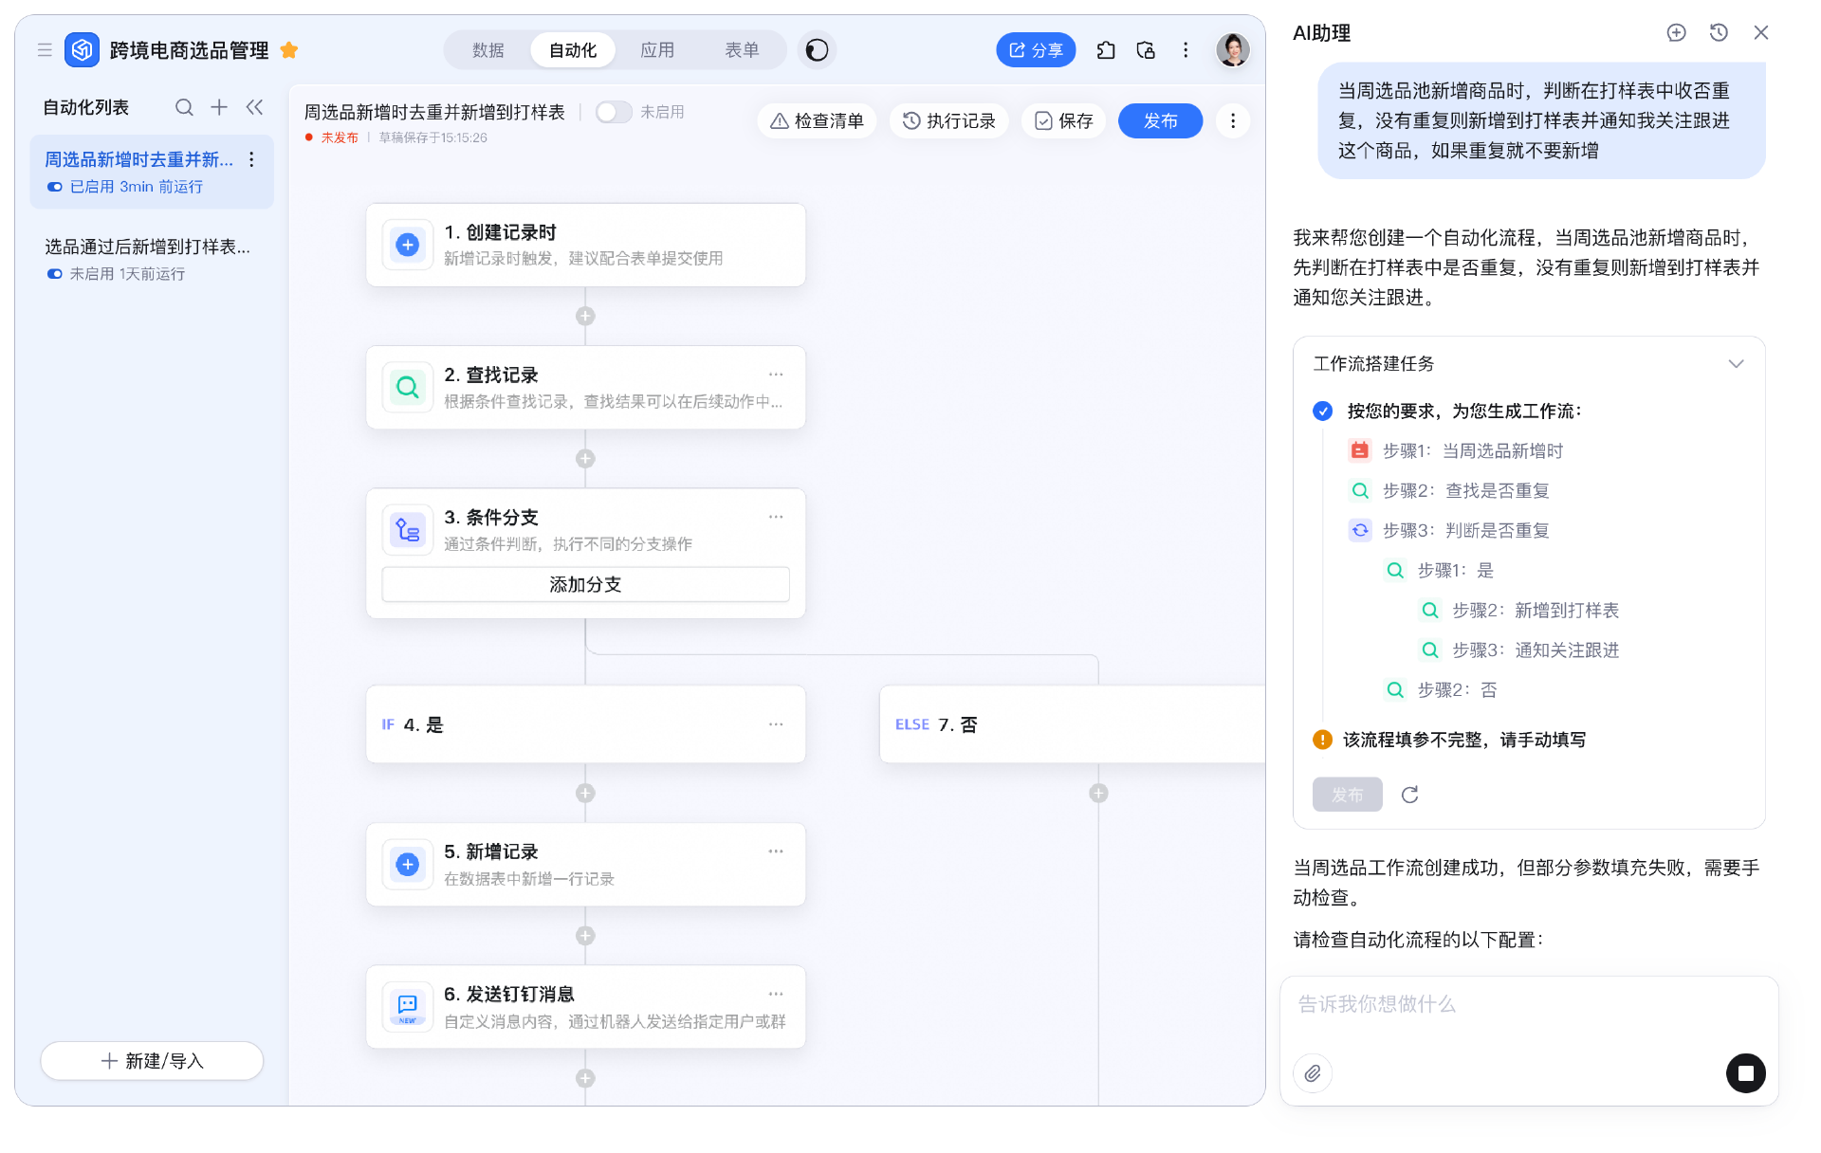This screenshot has height=1153, width=1821.
Task: Click the 分享 share button
Action: pos(1036,50)
